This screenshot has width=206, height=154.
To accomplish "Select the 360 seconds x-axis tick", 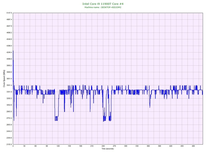I will (x=148, y=146).
